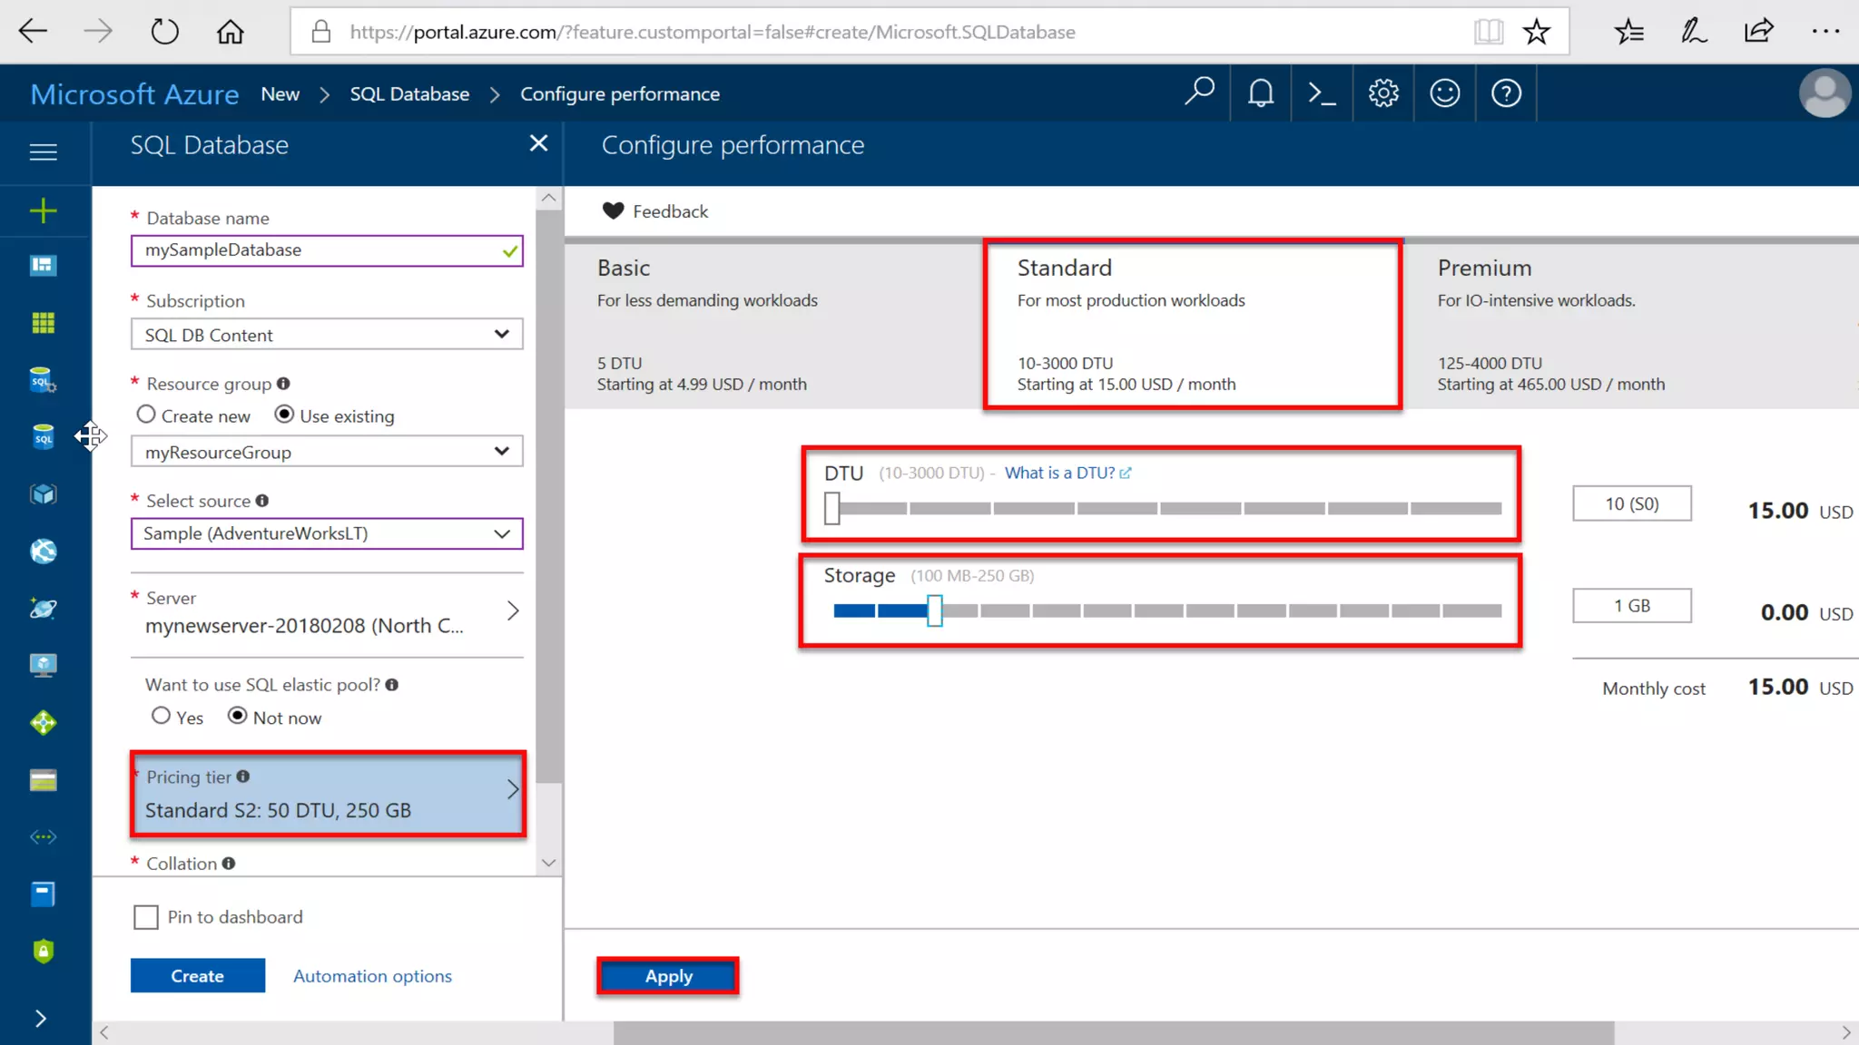Open the browser home page
Viewport: 1859px width, 1045px height.
tap(230, 32)
